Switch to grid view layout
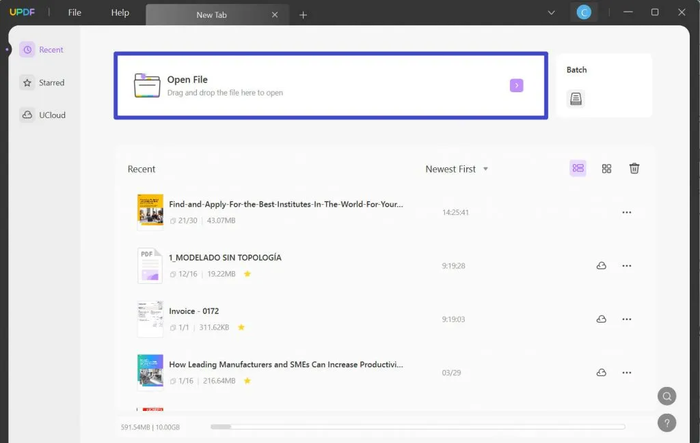Screen dimensions: 700x443 (x=606, y=168)
